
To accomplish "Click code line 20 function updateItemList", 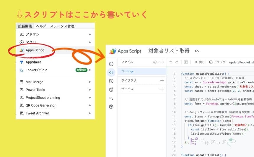I will coord(203,155).
